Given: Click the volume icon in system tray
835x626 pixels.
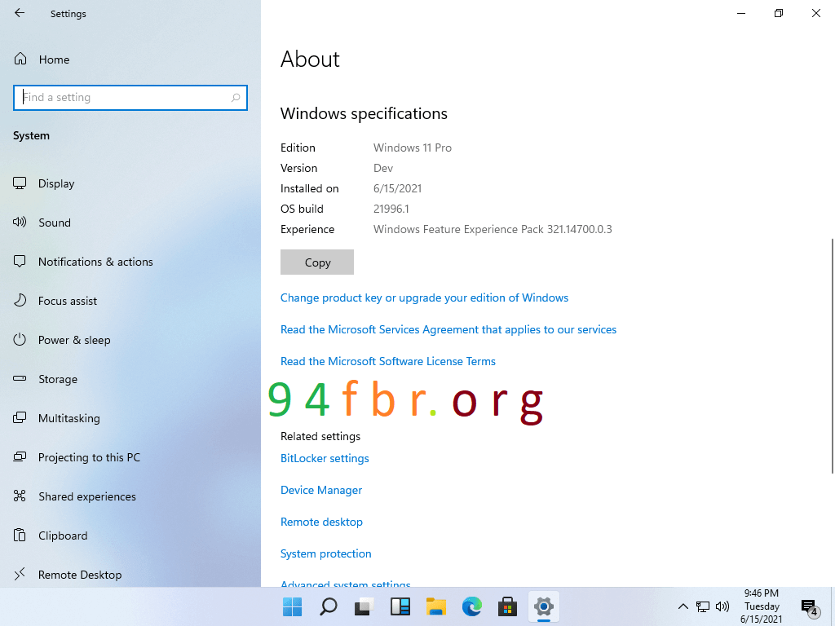Looking at the screenshot, I should coord(722,606).
